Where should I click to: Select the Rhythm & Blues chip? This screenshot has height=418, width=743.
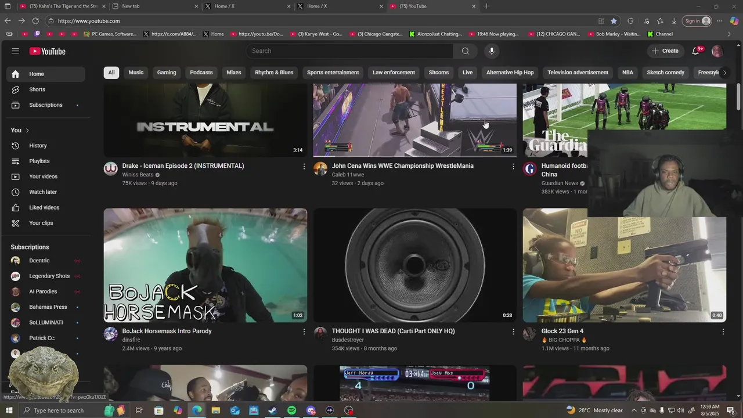(x=274, y=73)
